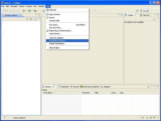Sort by the Type column header
Viewport: 161px width, 121px height.
coord(124,93)
